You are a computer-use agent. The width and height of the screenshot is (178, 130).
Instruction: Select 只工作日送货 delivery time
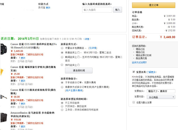pyautogui.click(x=62, y=103)
